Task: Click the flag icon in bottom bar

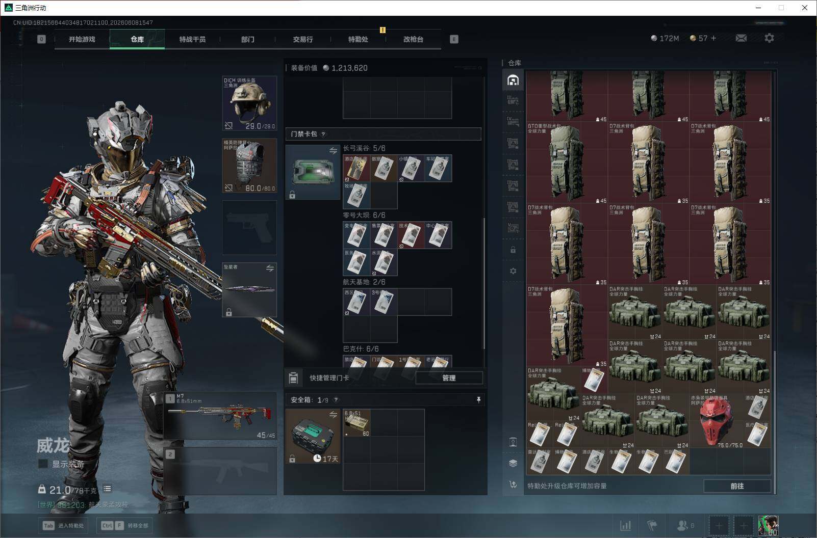Action: tap(652, 525)
